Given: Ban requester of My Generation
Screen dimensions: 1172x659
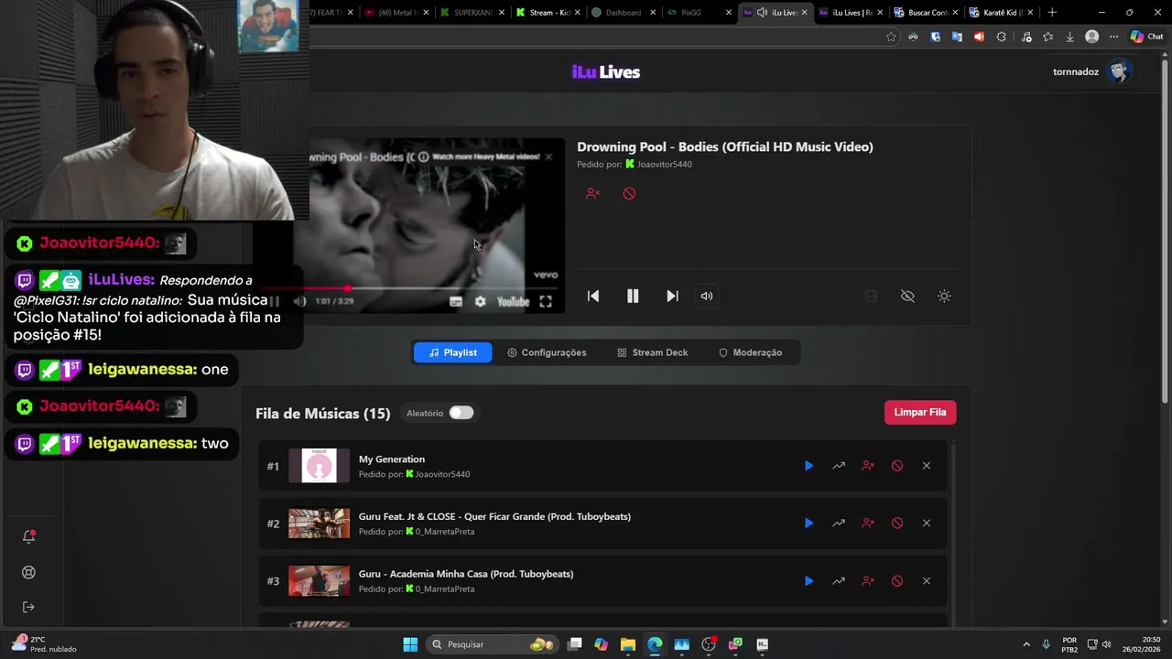Looking at the screenshot, I should point(868,466).
